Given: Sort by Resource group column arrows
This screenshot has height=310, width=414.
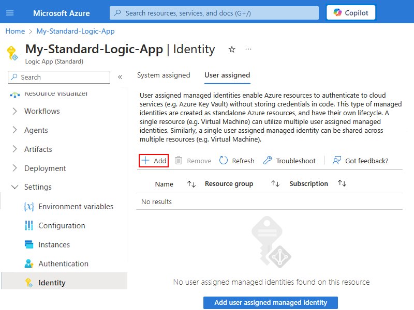Looking at the screenshot, I should pyautogui.click(x=275, y=183).
